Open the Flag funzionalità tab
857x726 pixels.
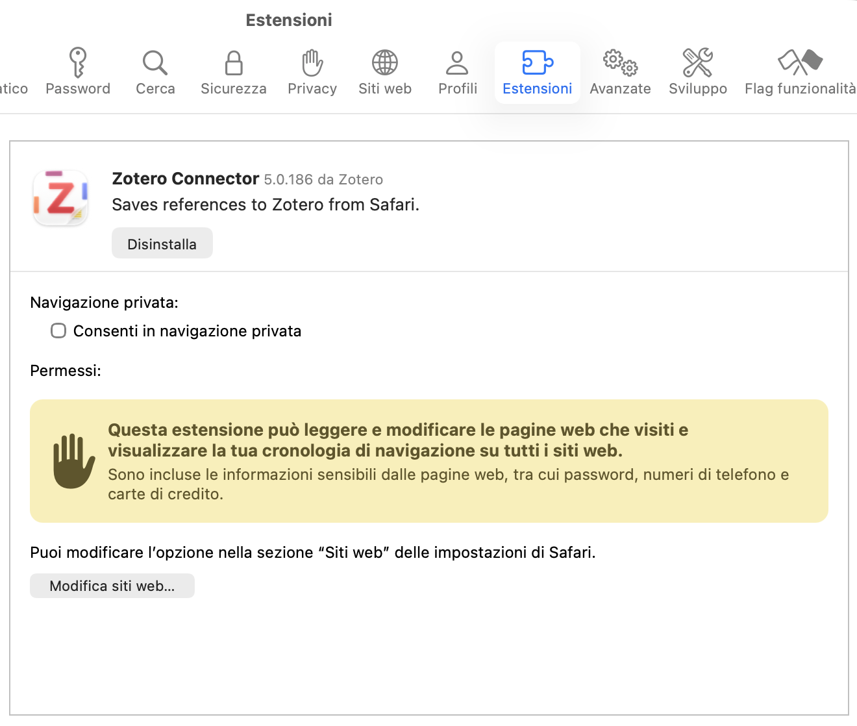click(x=800, y=72)
